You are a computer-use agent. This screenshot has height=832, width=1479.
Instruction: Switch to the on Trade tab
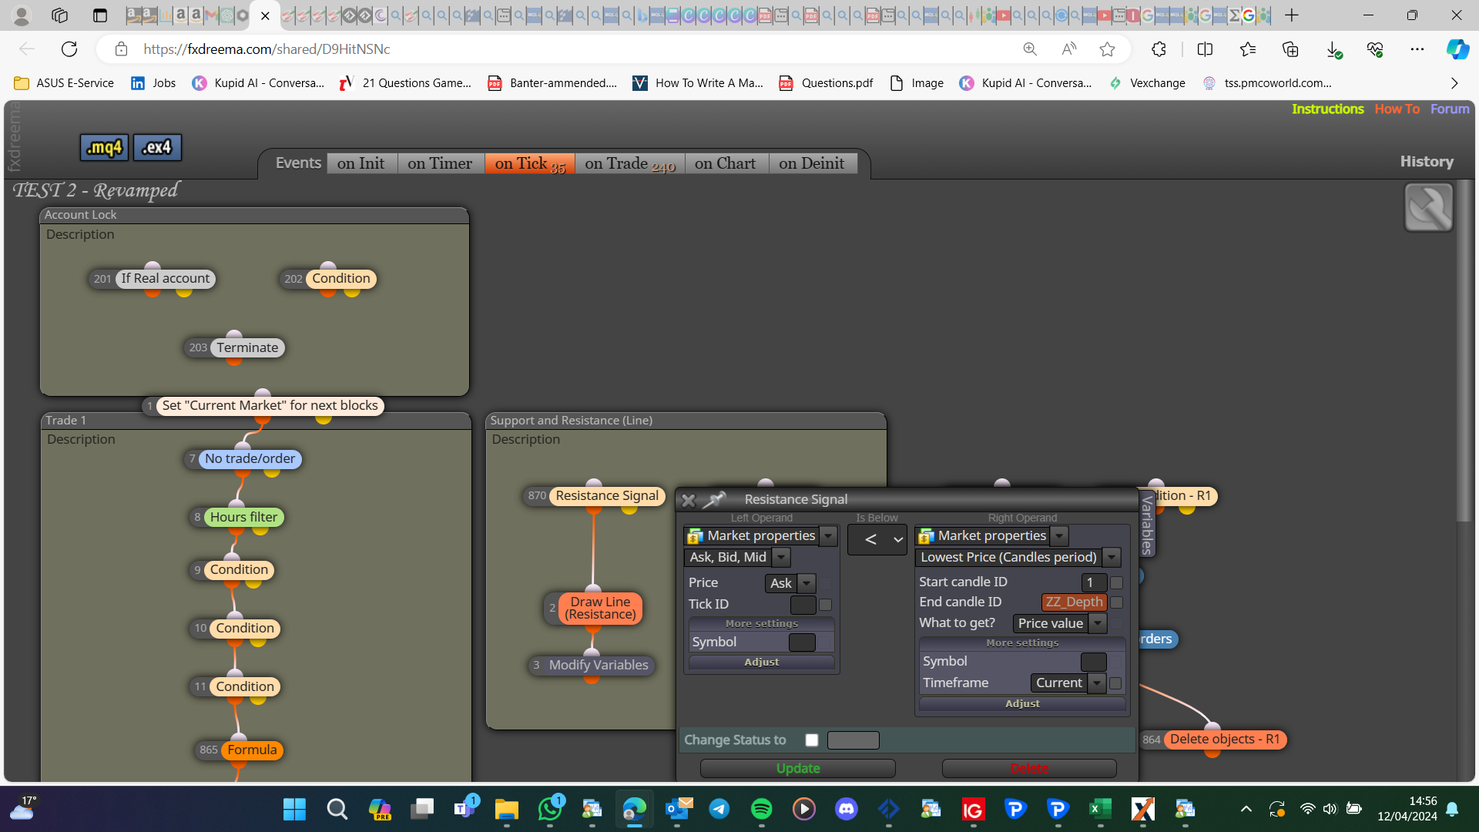629,163
